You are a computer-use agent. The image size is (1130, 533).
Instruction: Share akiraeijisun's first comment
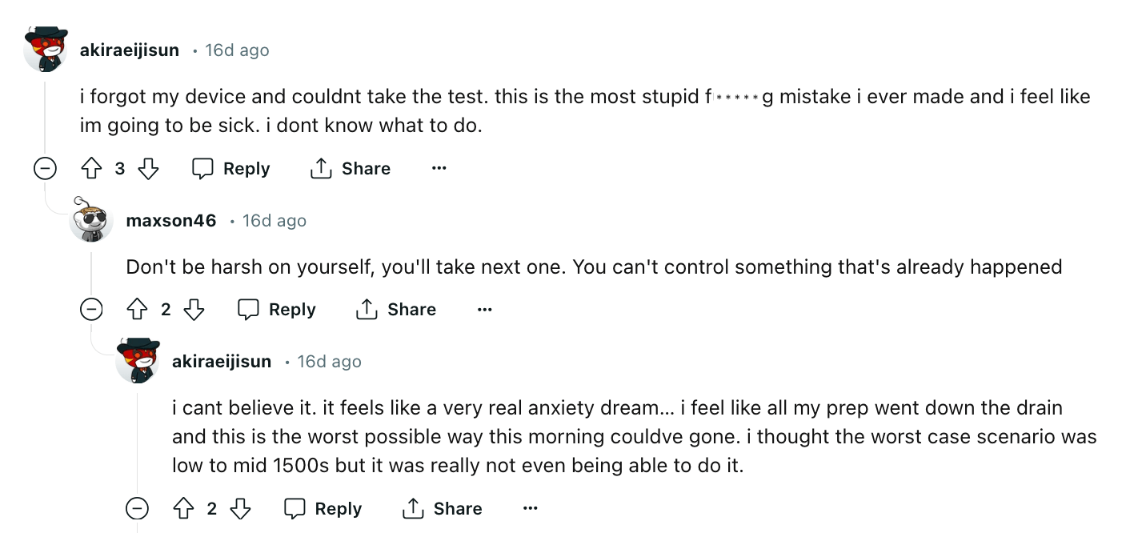coord(350,169)
